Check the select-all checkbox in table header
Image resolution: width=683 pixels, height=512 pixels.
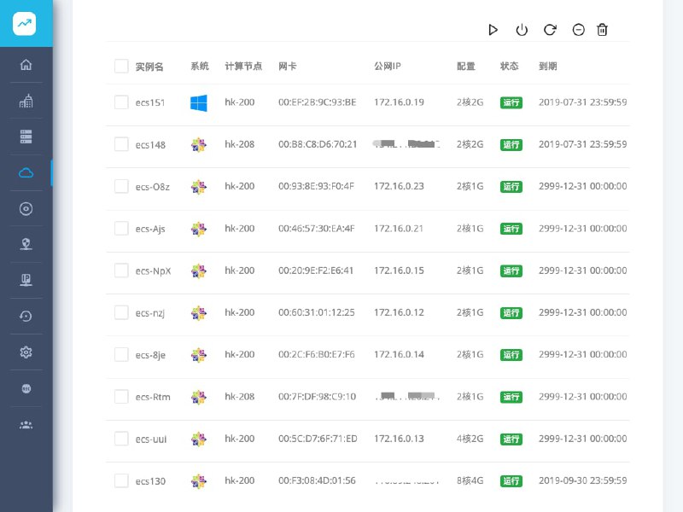(120, 66)
